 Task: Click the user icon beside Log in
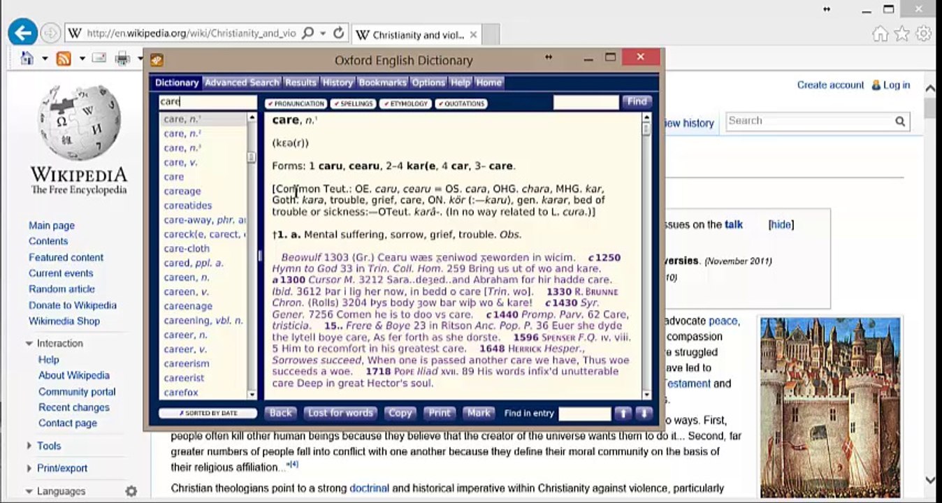coord(876,85)
